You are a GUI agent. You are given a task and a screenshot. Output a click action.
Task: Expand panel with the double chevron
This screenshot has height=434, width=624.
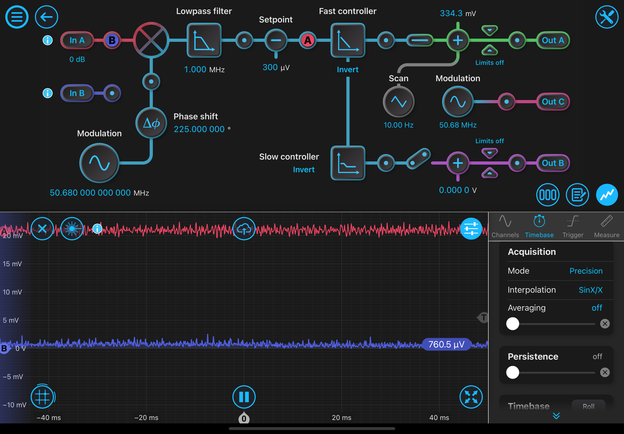(556, 416)
